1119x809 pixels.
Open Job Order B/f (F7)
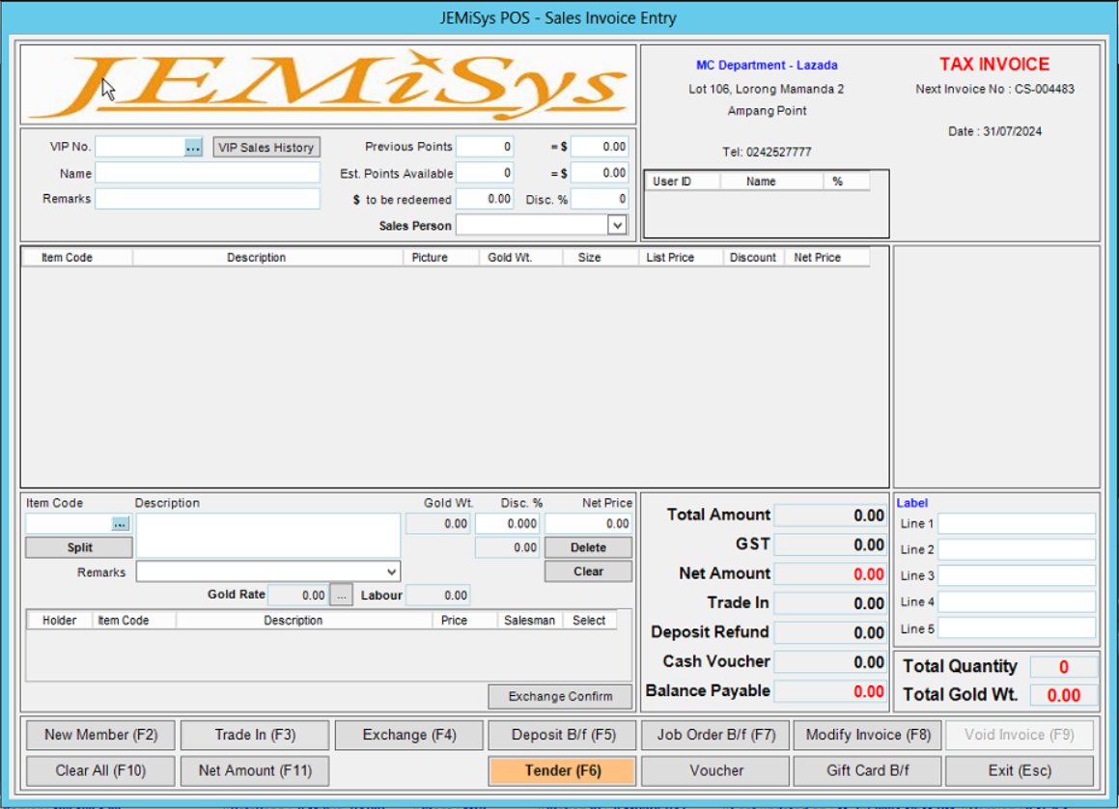(714, 735)
